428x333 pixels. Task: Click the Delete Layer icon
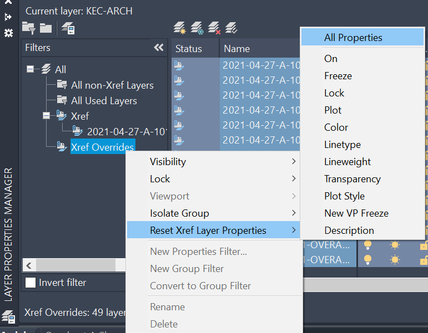pos(214,27)
